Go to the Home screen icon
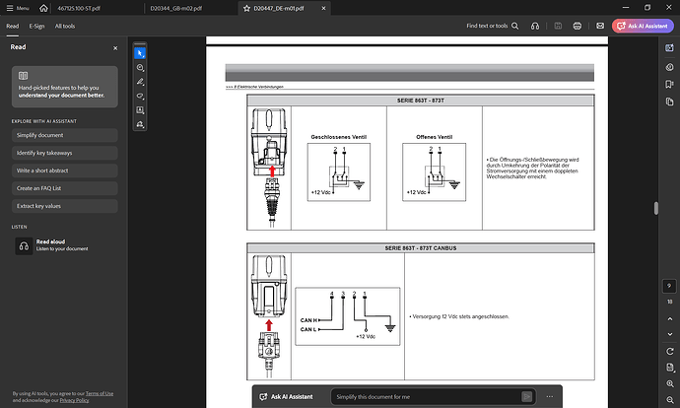Screen dimensions: 680x408 coord(43,8)
